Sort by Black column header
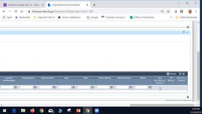Image resolution: width=202 pixels, height=114 pixels. (86, 78)
